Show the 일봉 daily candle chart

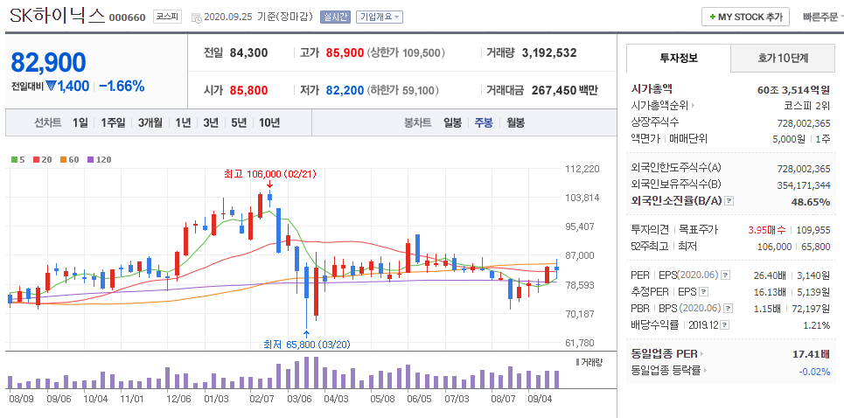click(x=452, y=122)
